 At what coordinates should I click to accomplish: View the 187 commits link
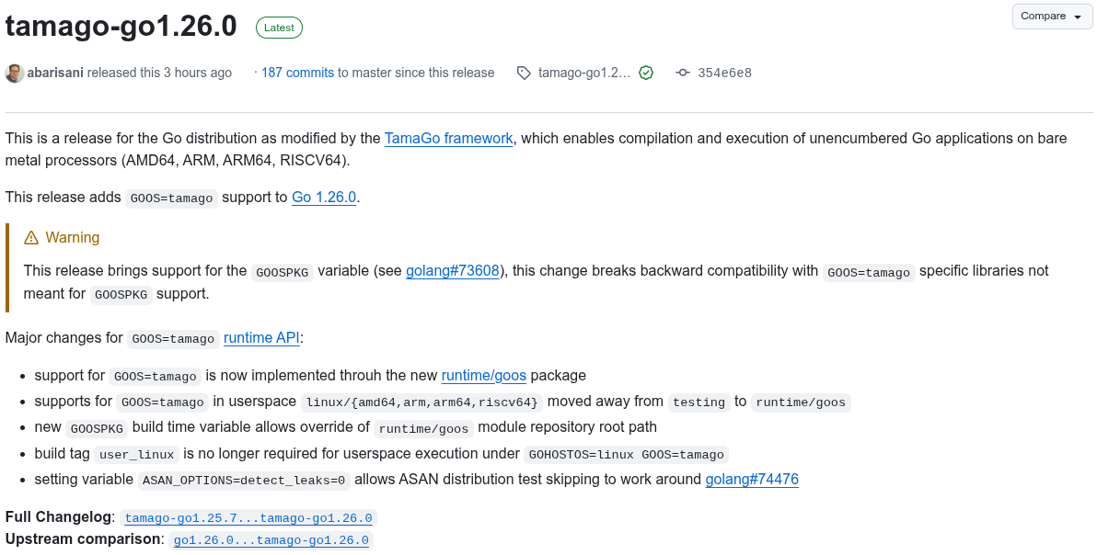(x=297, y=73)
